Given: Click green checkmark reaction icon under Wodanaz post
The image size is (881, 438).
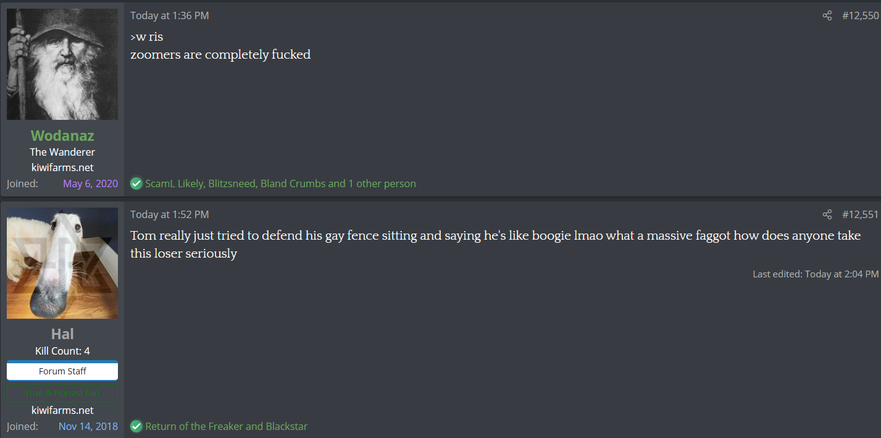Looking at the screenshot, I should (x=136, y=183).
